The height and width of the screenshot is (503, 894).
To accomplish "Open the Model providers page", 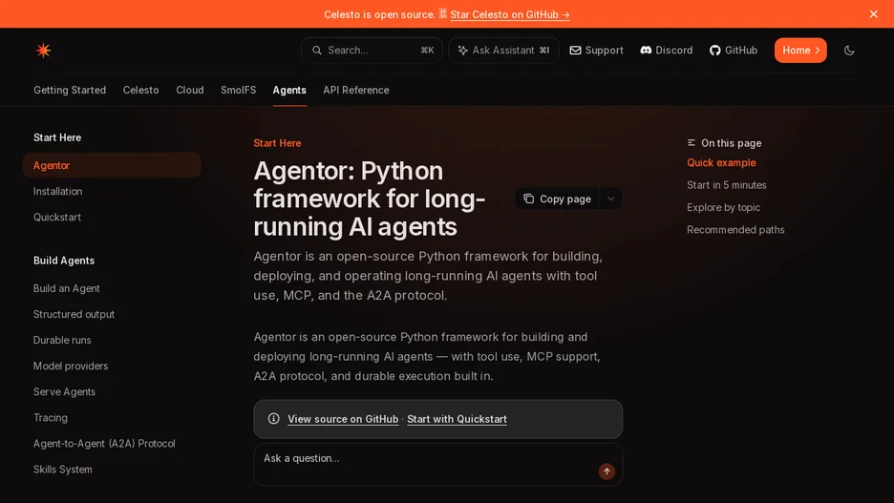I will pos(70,366).
